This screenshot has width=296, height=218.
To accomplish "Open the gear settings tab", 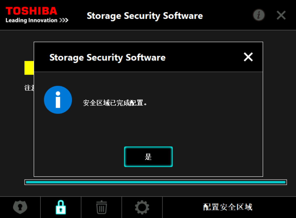I will 142,207.
